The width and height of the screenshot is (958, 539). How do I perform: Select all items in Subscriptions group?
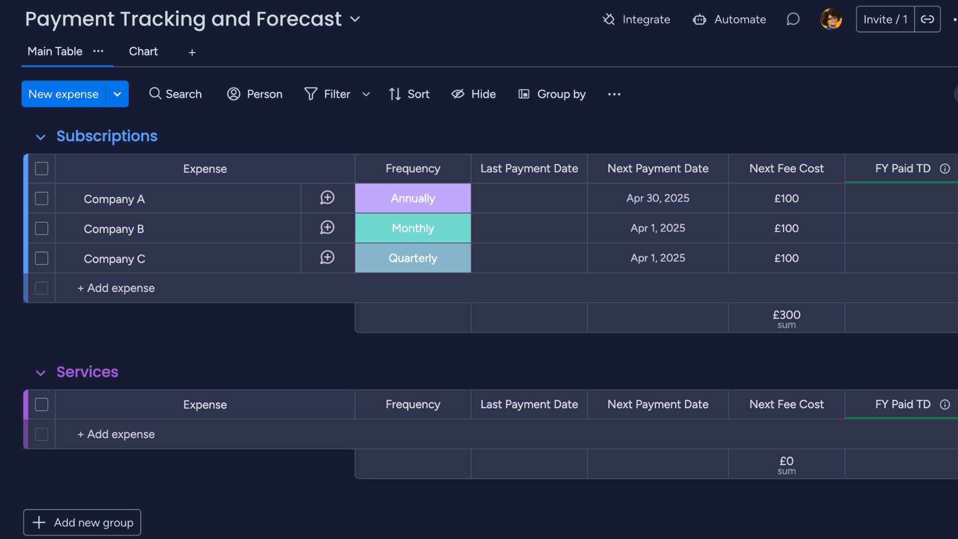[41, 169]
